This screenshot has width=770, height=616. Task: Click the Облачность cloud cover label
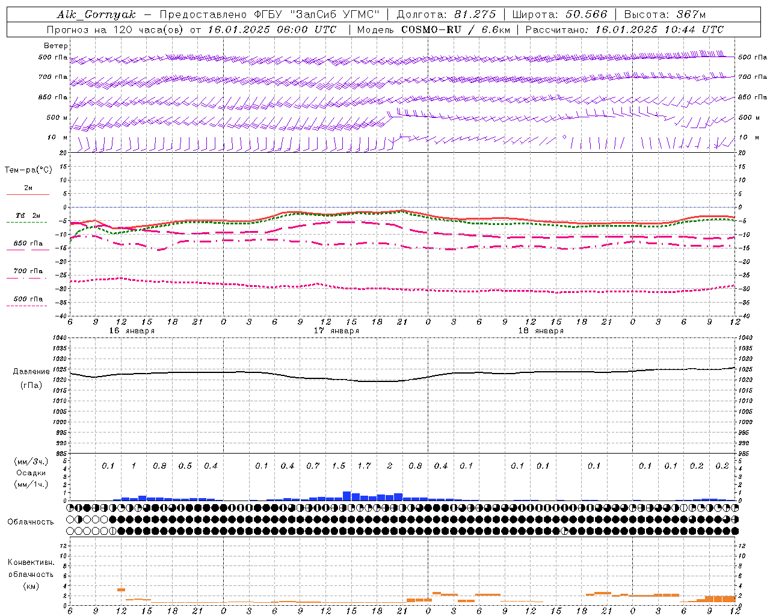point(31,522)
